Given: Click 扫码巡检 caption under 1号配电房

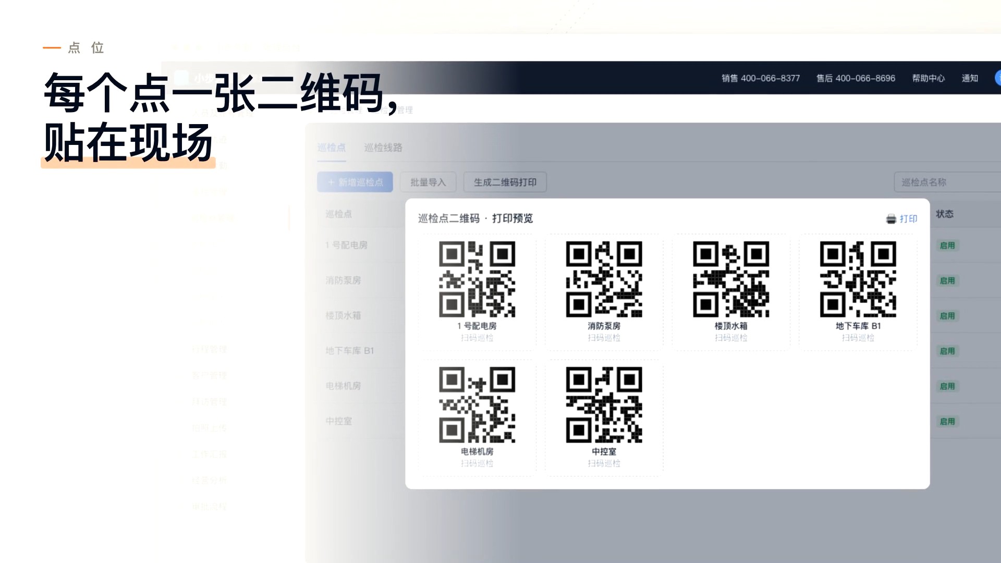Looking at the screenshot, I should [477, 338].
